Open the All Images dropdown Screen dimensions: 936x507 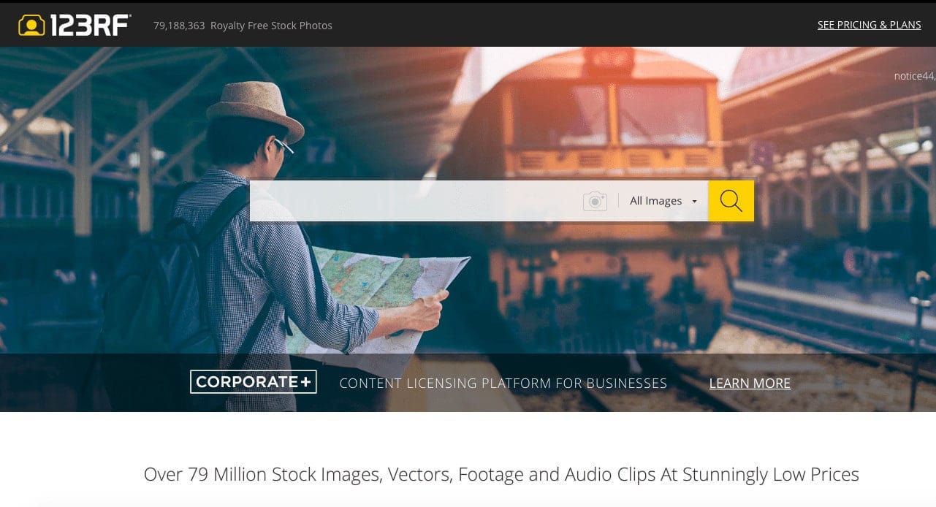(x=655, y=201)
